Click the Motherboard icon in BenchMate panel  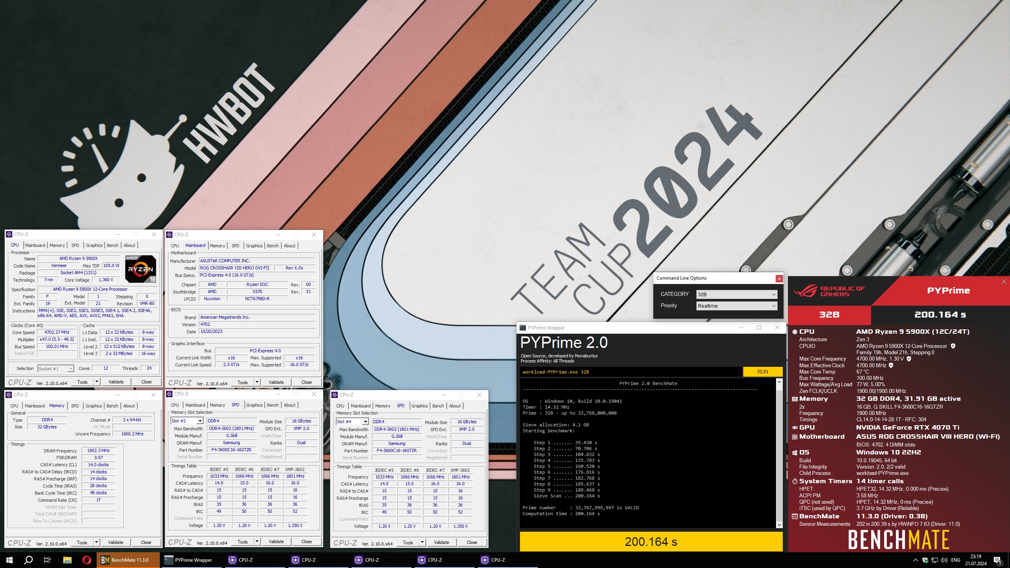point(795,437)
